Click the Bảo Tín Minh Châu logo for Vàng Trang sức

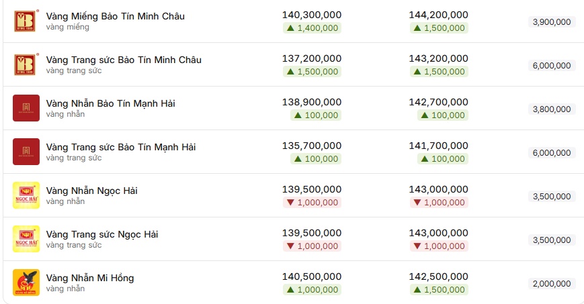pos(26,64)
